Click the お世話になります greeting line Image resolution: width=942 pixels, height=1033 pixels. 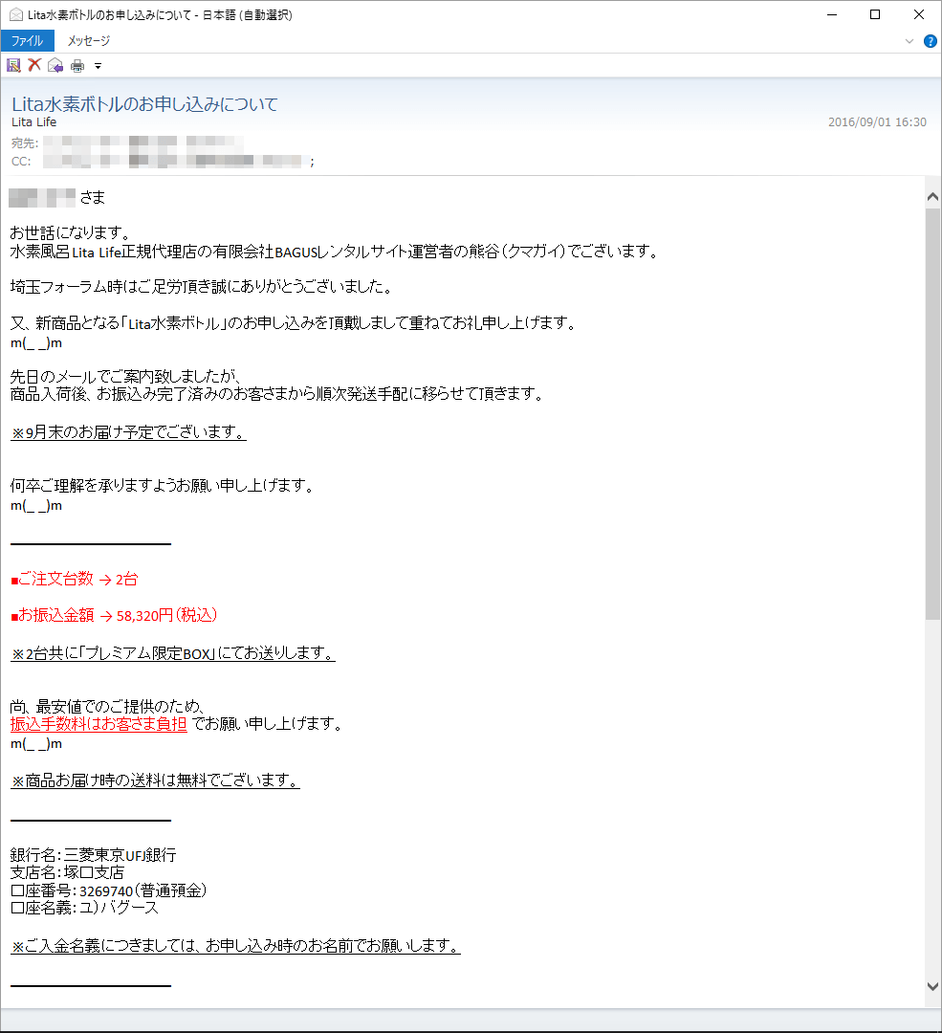pyautogui.click(x=70, y=232)
